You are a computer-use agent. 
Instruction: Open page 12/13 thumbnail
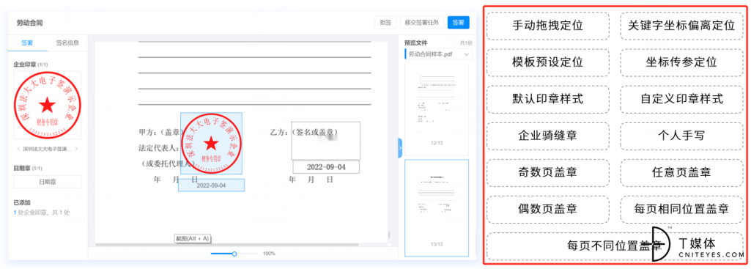(437, 106)
